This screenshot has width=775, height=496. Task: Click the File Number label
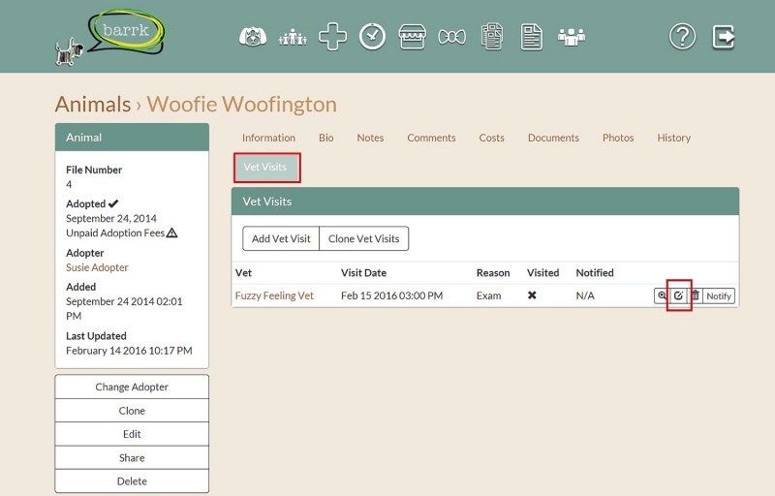94,170
